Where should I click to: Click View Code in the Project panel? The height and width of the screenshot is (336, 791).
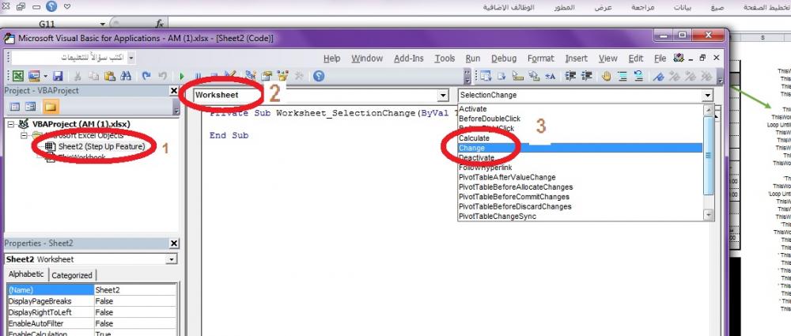(14, 107)
